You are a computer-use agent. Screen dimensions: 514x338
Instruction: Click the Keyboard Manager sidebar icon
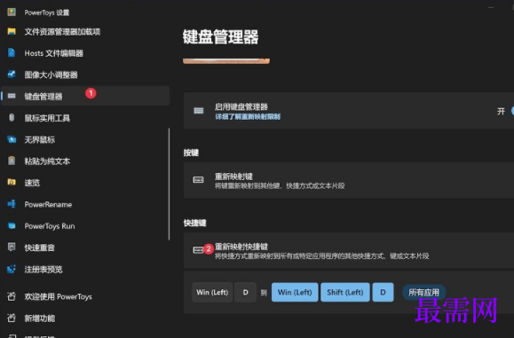pos(12,96)
